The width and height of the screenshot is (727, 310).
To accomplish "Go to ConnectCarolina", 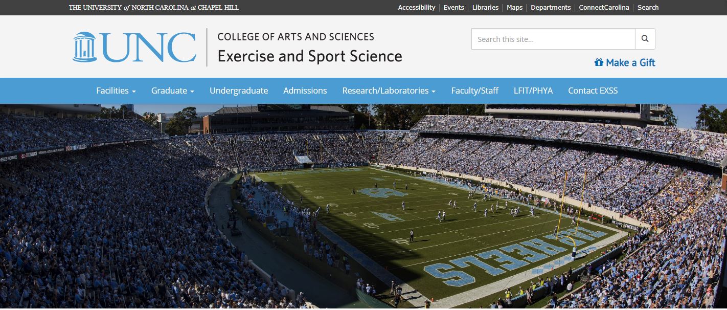I will coord(604,8).
